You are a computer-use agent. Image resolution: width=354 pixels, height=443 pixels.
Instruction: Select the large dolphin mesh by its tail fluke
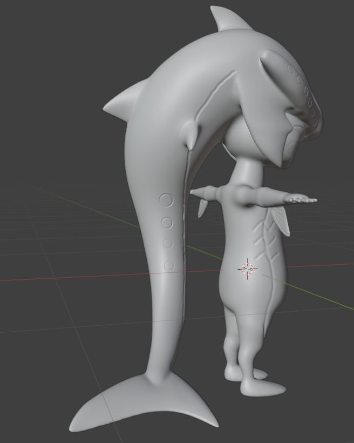click(144, 401)
